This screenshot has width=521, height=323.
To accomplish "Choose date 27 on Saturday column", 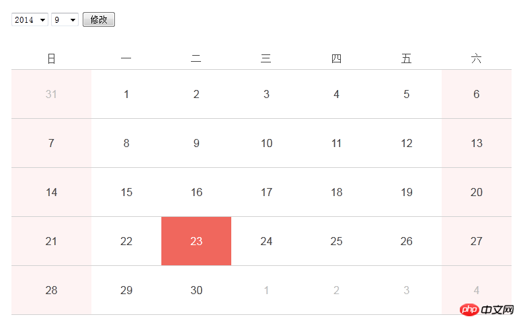I will pos(477,241).
